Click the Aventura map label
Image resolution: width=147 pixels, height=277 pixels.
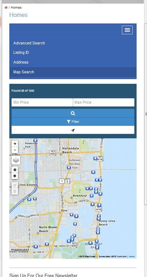80,195
